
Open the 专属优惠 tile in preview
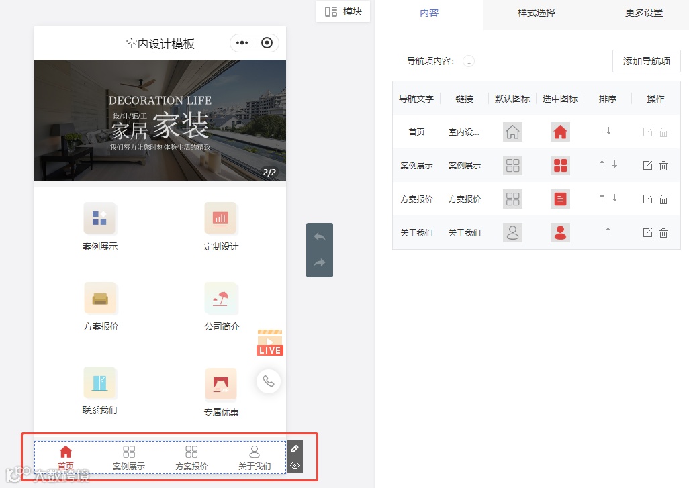coord(221,392)
